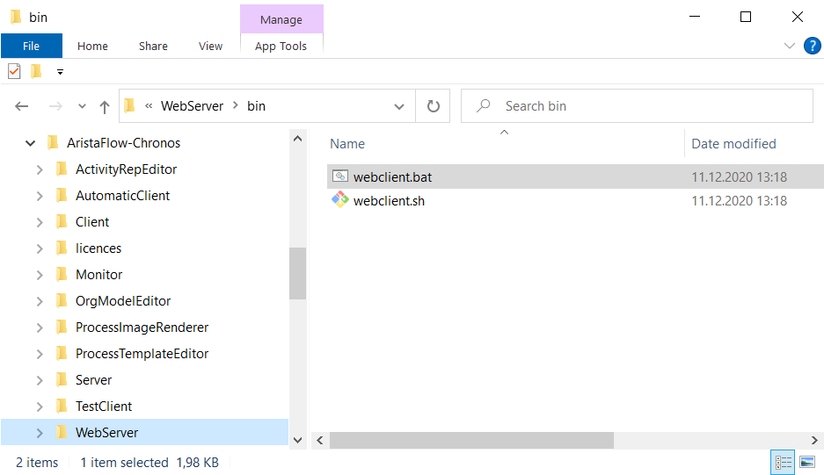
Task: Sort files by Date modified column
Action: (x=733, y=144)
